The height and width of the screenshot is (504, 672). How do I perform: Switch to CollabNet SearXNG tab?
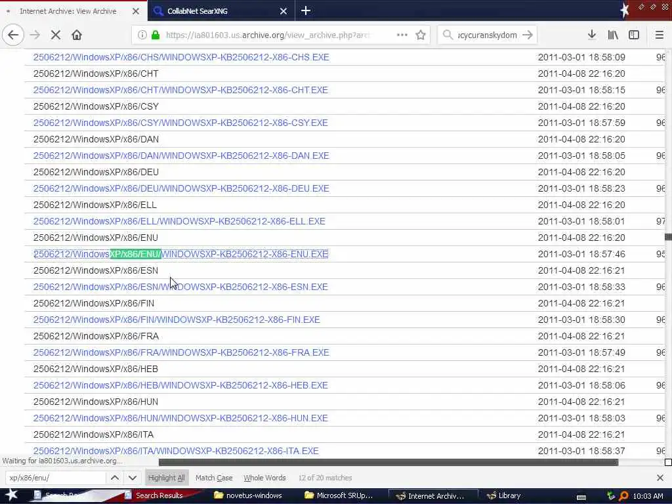221,11
